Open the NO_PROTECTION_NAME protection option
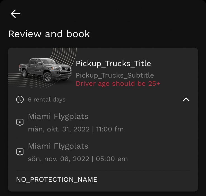Viewport: 206px width, 196px height. (x=57, y=179)
